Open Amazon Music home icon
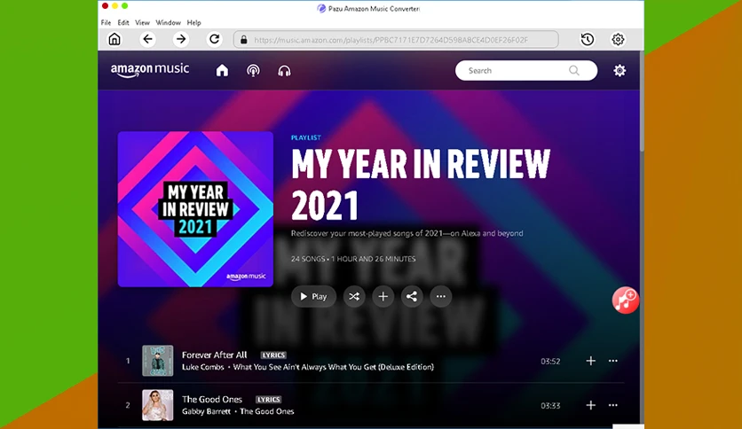The height and width of the screenshot is (429, 742). tap(222, 71)
